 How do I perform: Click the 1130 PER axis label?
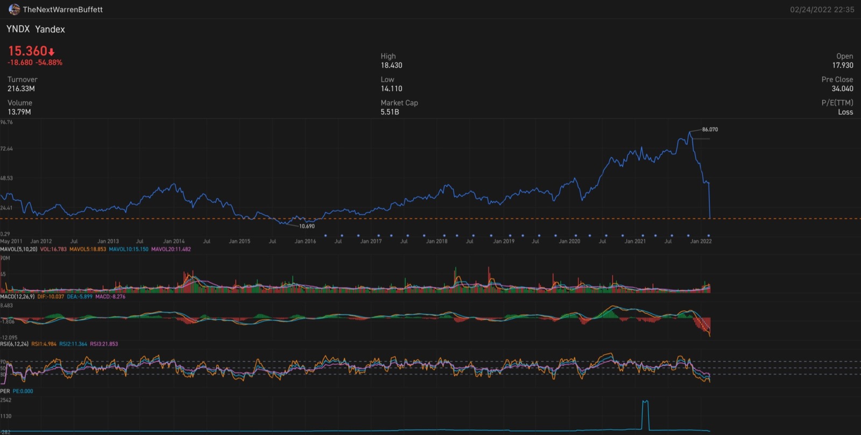[x=5, y=416]
